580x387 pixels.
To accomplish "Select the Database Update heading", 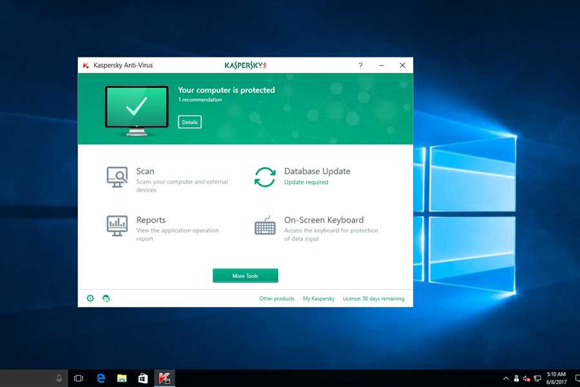I will (x=317, y=171).
